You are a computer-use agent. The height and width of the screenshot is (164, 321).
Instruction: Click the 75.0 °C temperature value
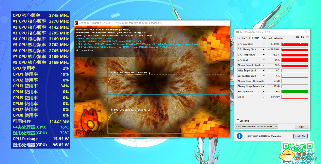[273, 55]
